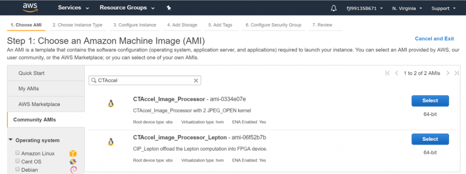The height and width of the screenshot is (174, 466).
Task: Tick the Debian operating system checkbox
Action: click(18, 169)
